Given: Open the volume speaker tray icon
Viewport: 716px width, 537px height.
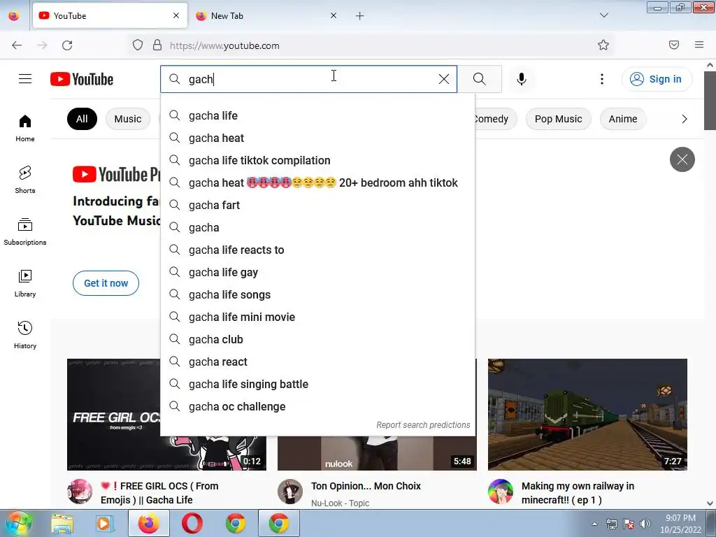Looking at the screenshot, I should (645, 524).
